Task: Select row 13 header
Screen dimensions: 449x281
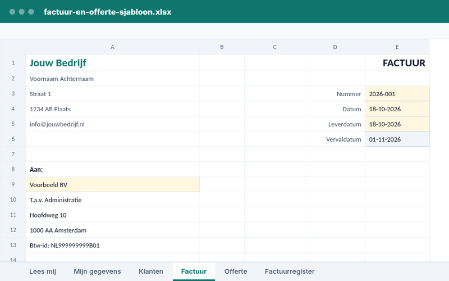Action: (x=13, y=245)
